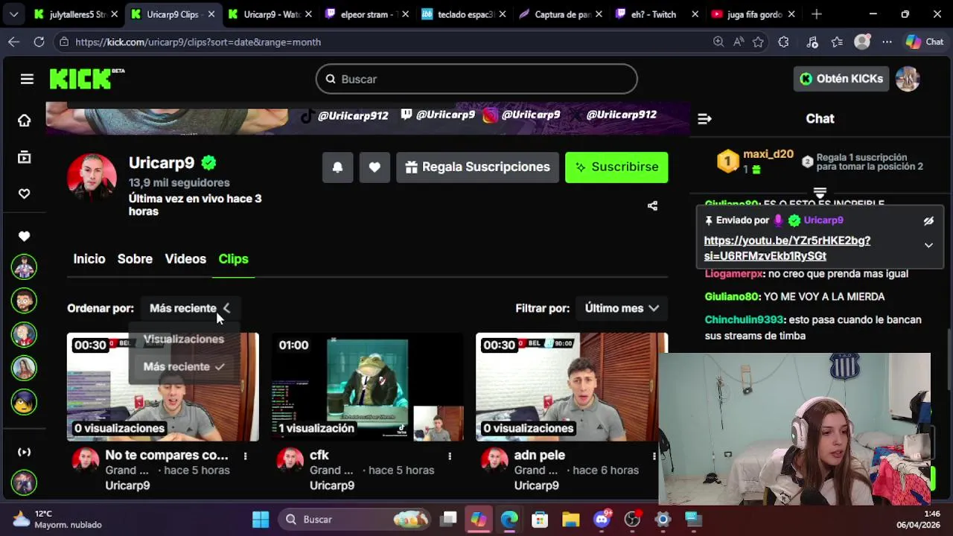
Task: Collapse the chat panel arrow icon
Action: (x=704, y=119)
